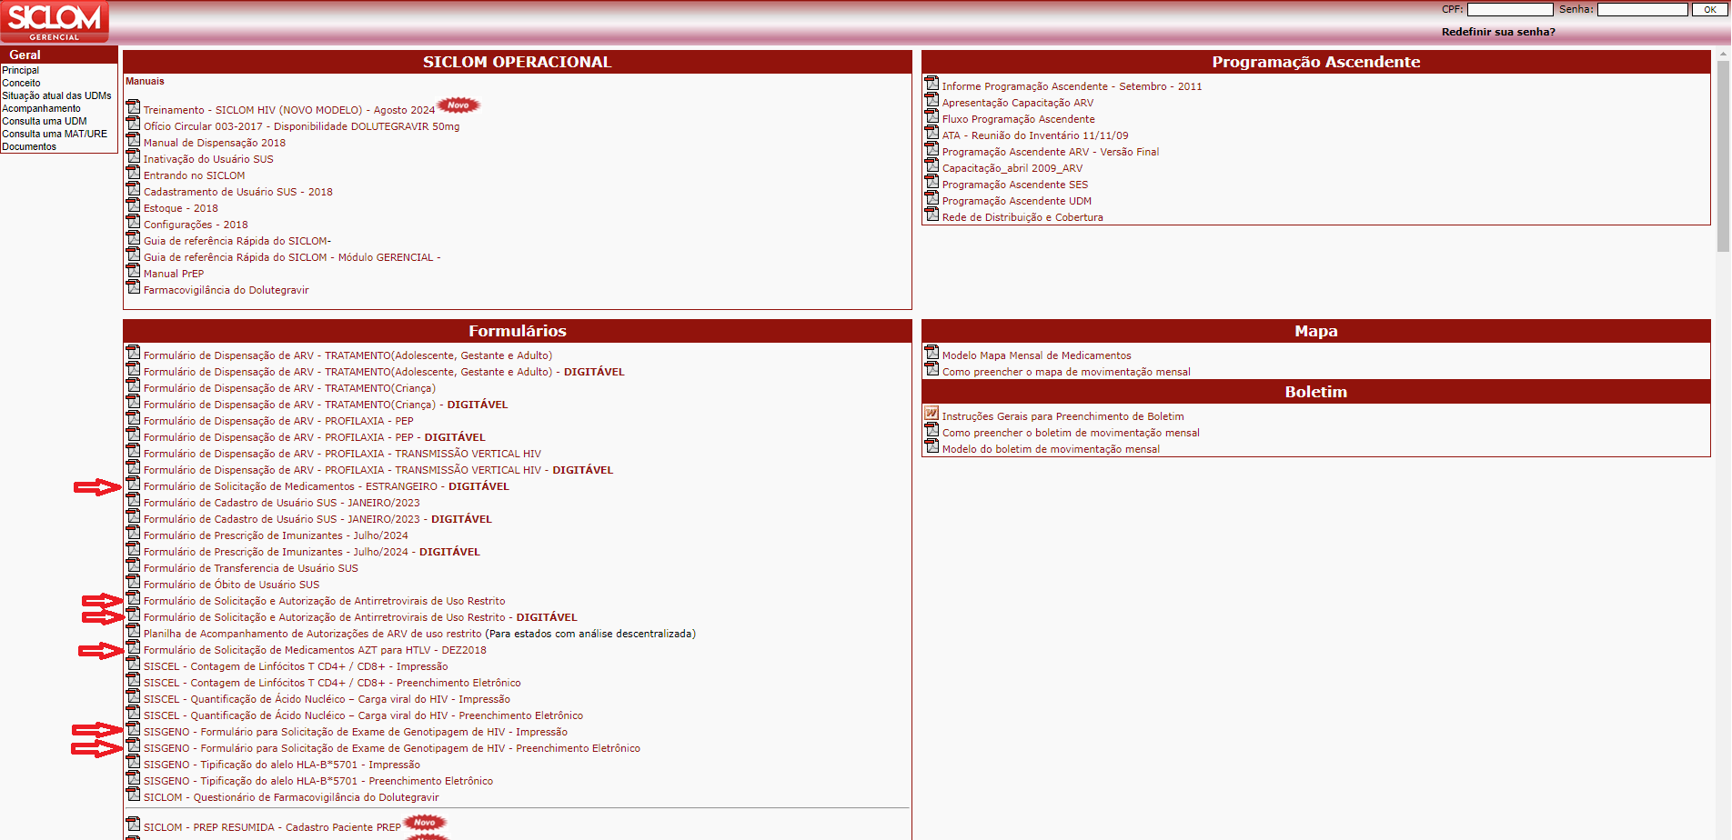This screenshot has height=840, width=1732.
Task: Click PDF icon beside Estoque - 2018
Action: [x=133, y=205]
